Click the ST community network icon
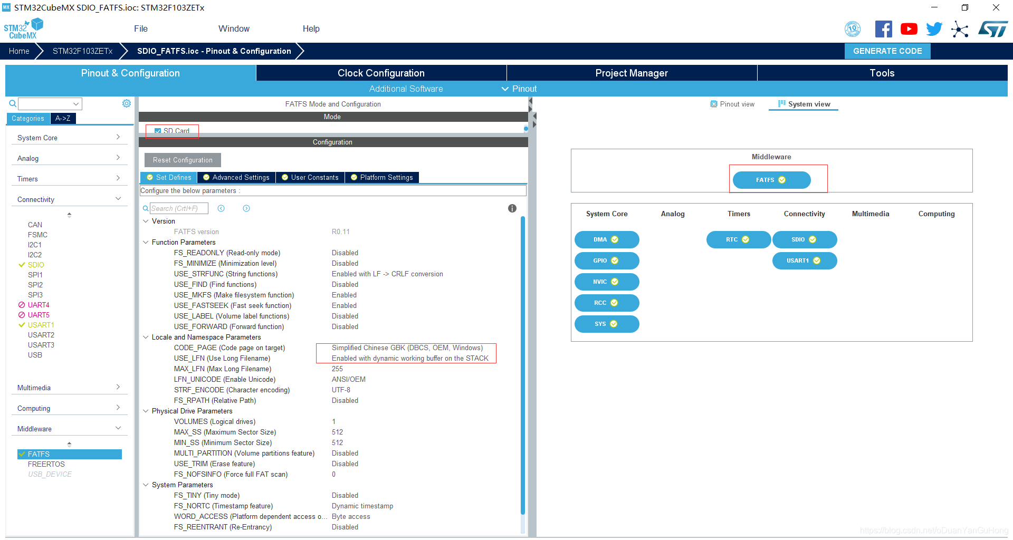Image resolution: width=1013 pixels, height=540 pixels. (960, 29)
